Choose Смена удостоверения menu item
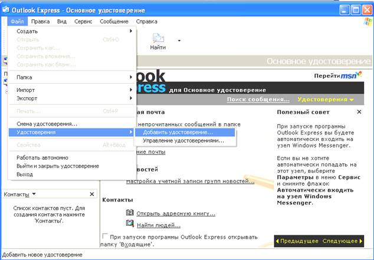374x260 pixels. [71, 124]
